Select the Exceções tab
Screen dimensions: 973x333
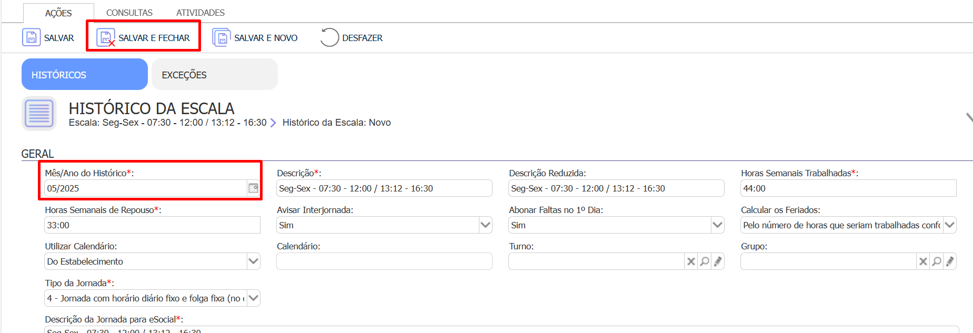point(215,74)
